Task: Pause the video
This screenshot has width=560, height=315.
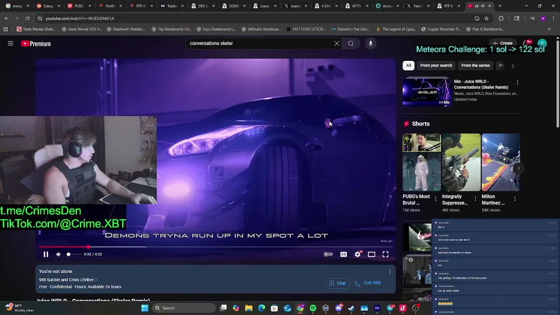Action: (46, 254)
